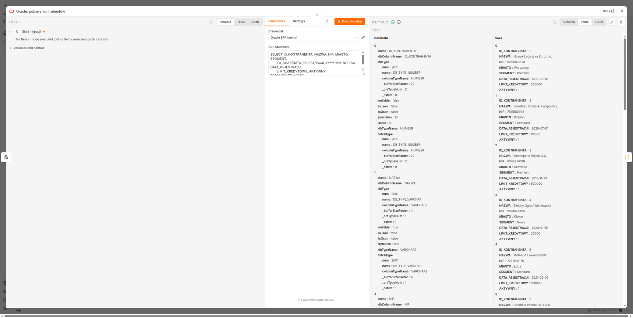This screenshot has width=633, height=318.
Task: Select value Chłodnie Północ Sp. z o.o.
Action: (x=532, y=305)
